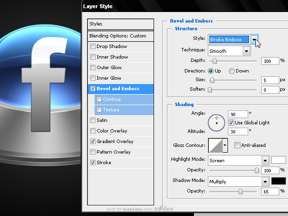Screen dimensions: 288x216
Task: Select the Up direction radio button
Action: tap(211, 71)
